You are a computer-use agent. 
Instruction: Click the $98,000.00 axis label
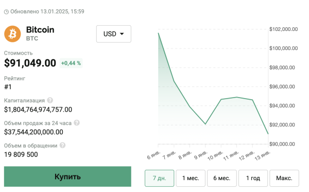[x=282, y=68]
